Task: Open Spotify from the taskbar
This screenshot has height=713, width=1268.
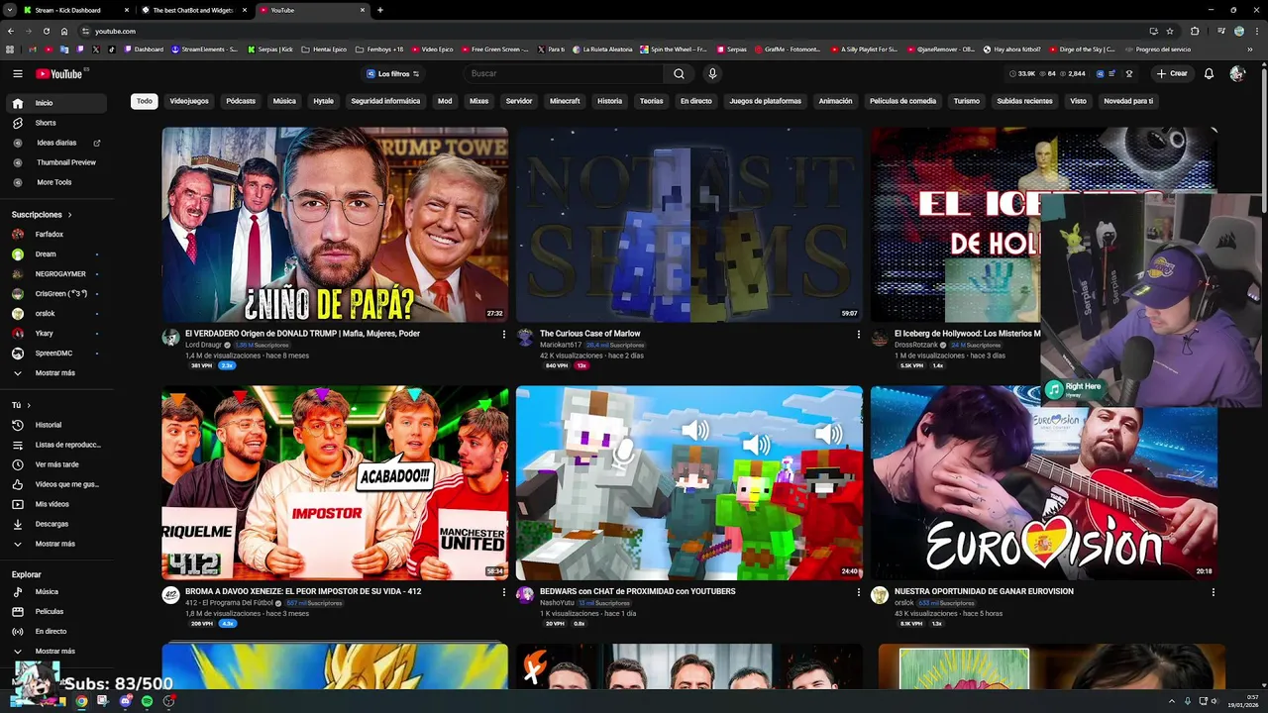Action: 147,701
